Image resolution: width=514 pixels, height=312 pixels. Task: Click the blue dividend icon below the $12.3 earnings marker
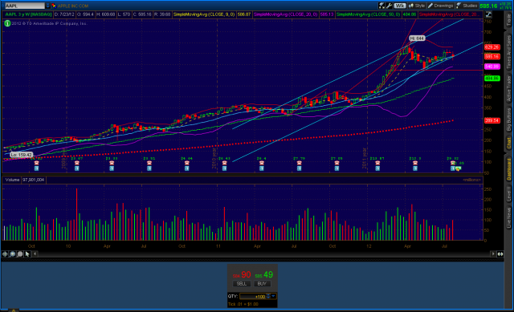coord(415,168)
